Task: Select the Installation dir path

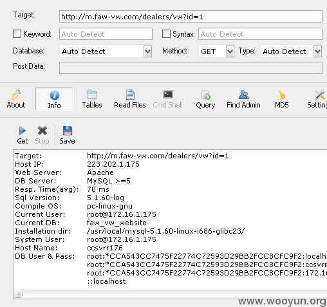Action: 165,231
